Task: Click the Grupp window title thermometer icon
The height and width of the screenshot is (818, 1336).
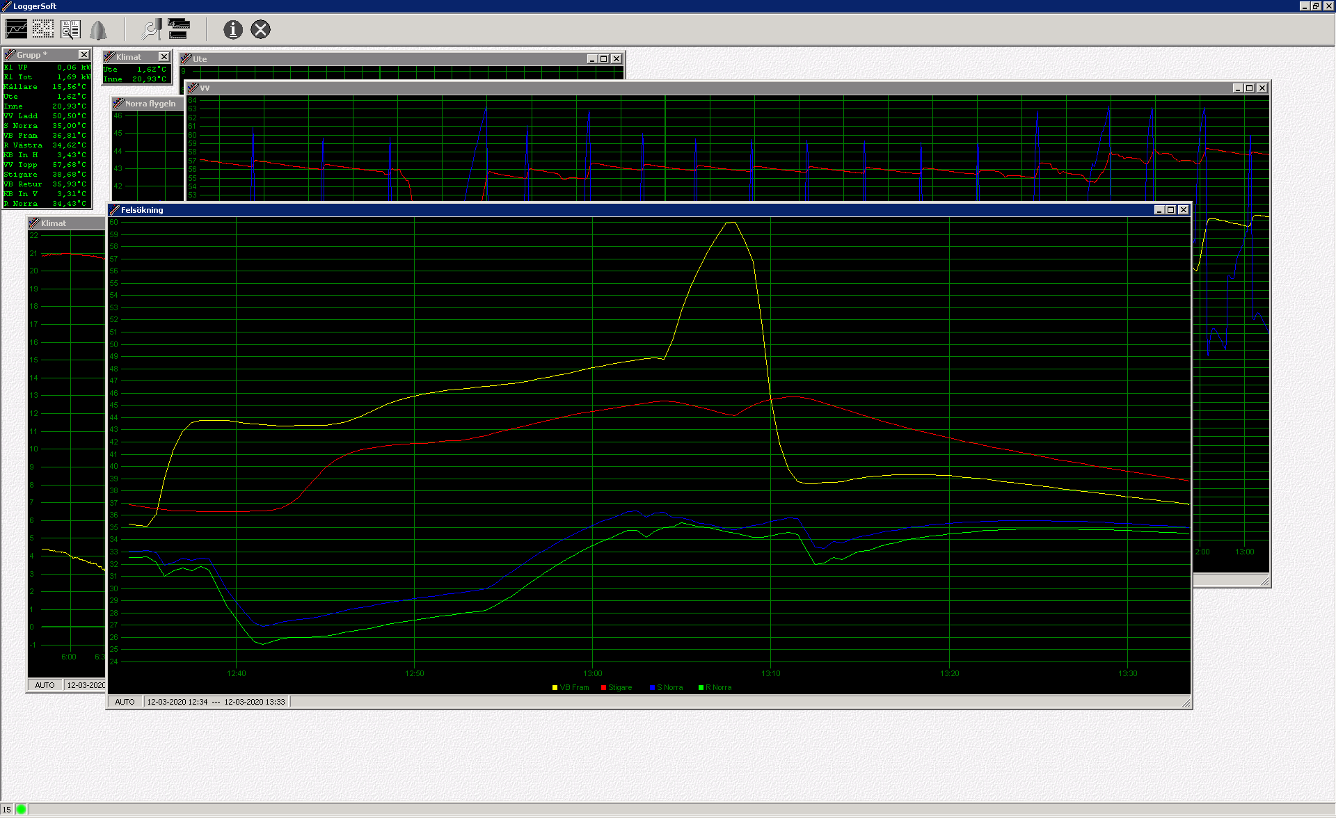Action: [10, 55]
